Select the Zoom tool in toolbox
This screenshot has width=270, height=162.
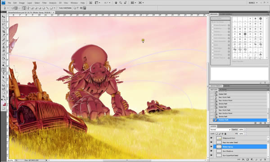pos(3,96)
